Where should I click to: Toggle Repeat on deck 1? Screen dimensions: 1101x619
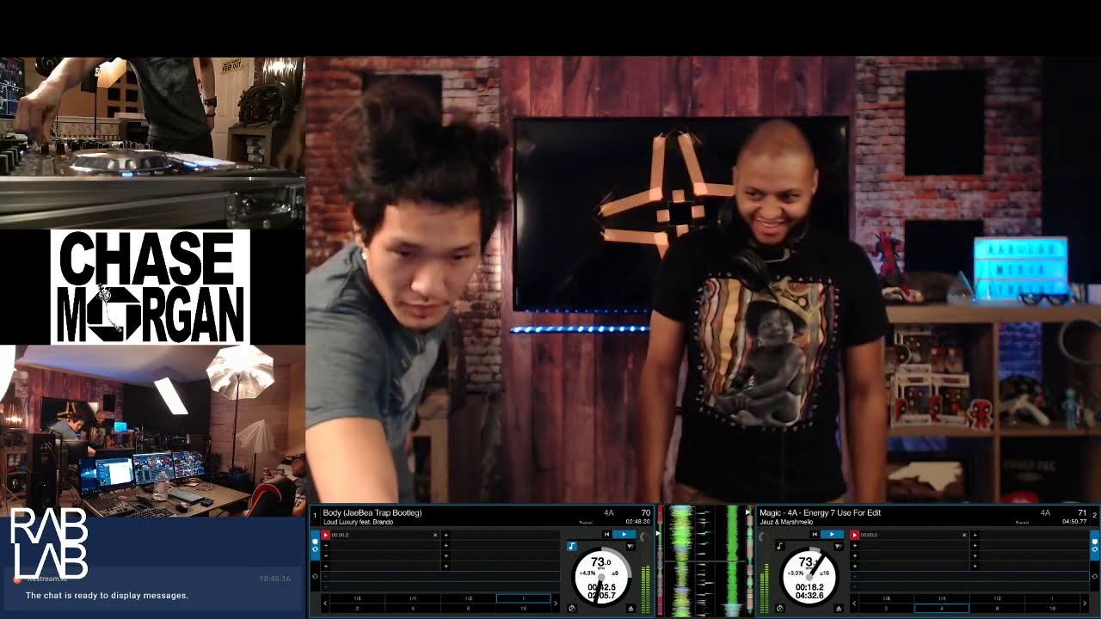point(586,523)
